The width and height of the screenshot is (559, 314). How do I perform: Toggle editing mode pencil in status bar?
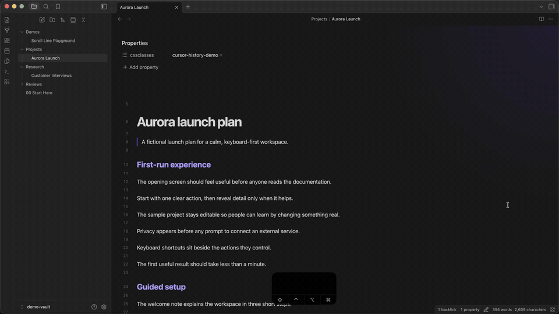point(486,310)
